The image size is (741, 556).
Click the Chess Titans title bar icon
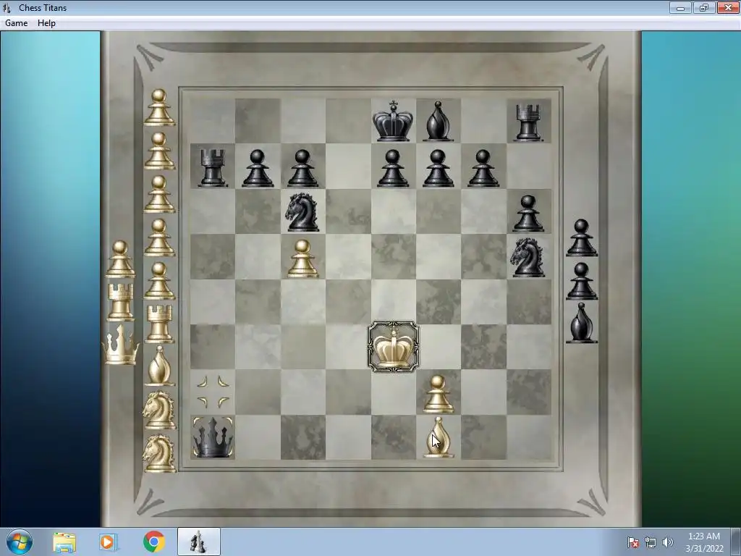coord(7,7)
